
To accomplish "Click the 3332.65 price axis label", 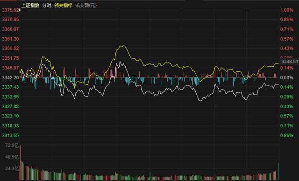I will pyautogui.click(x=10, y=97).
